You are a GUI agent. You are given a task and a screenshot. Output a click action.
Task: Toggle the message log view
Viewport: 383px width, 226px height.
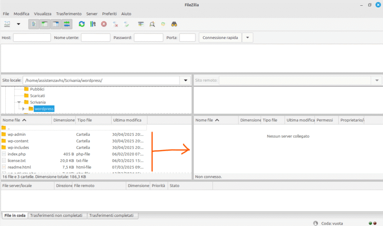[x=34, y=24]
